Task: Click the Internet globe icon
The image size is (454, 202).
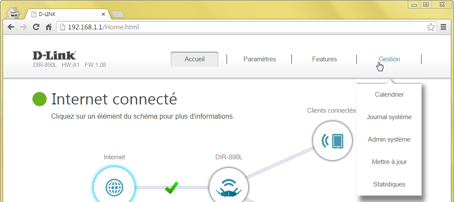Action: [x=115, y=187]
